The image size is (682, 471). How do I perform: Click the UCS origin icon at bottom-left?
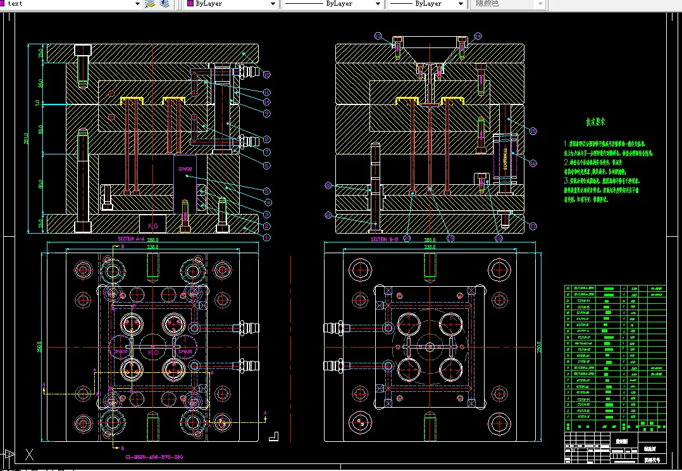pos(9,454)
